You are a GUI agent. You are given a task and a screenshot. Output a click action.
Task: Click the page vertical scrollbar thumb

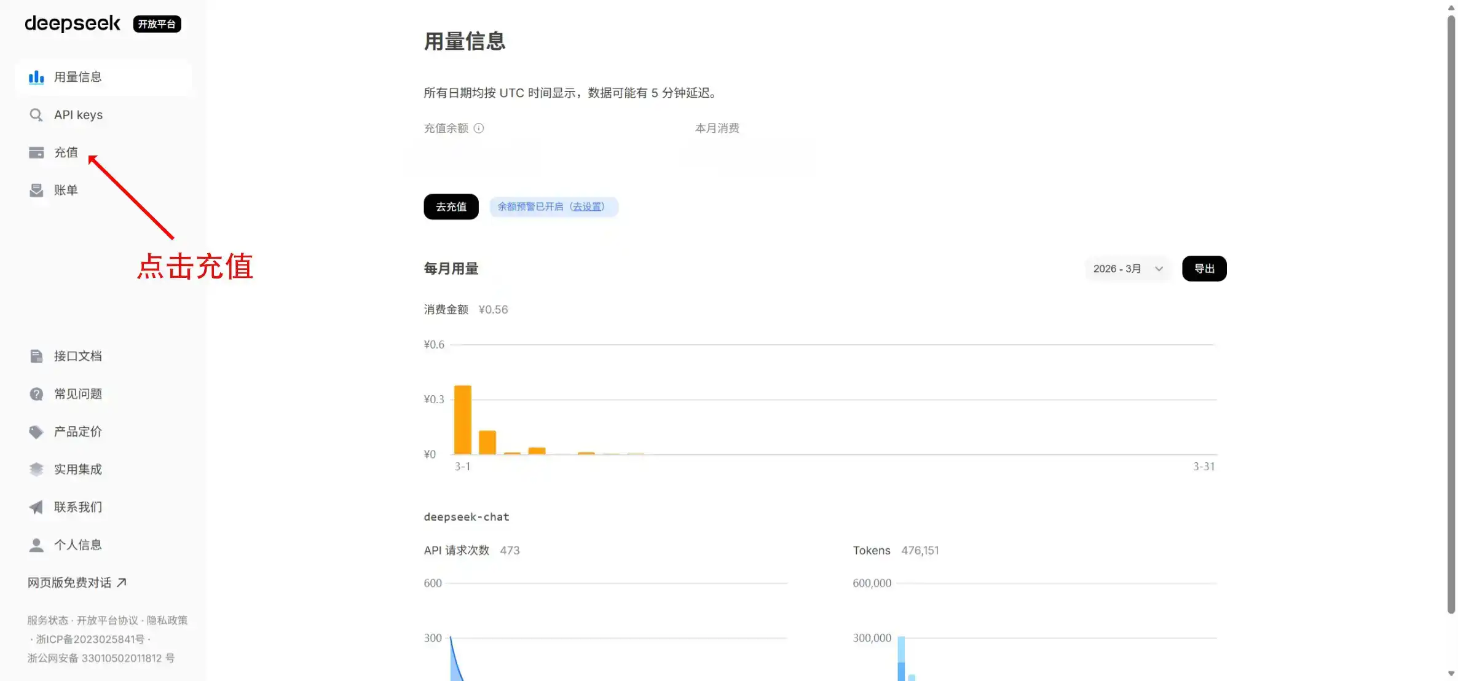point(1451,315)
